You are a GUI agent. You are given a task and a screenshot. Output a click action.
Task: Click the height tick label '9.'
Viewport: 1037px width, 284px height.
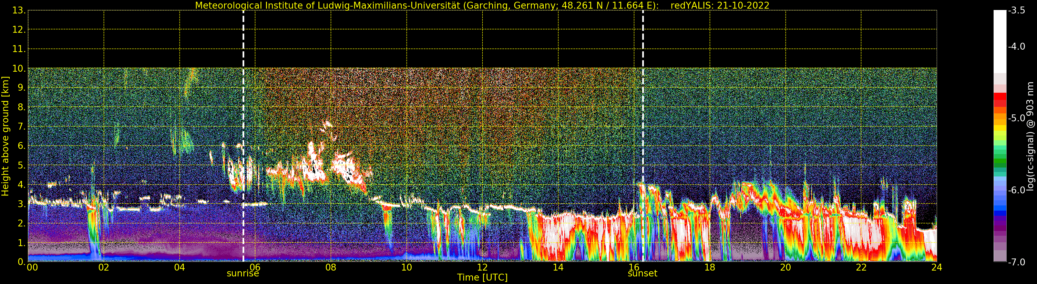(x=22, y=88)
